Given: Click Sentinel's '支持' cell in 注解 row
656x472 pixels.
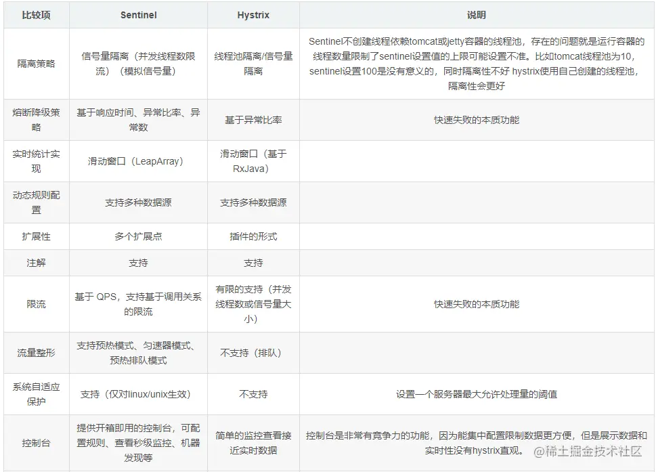Looking at the screenshot, I should (x=139, y=263).
